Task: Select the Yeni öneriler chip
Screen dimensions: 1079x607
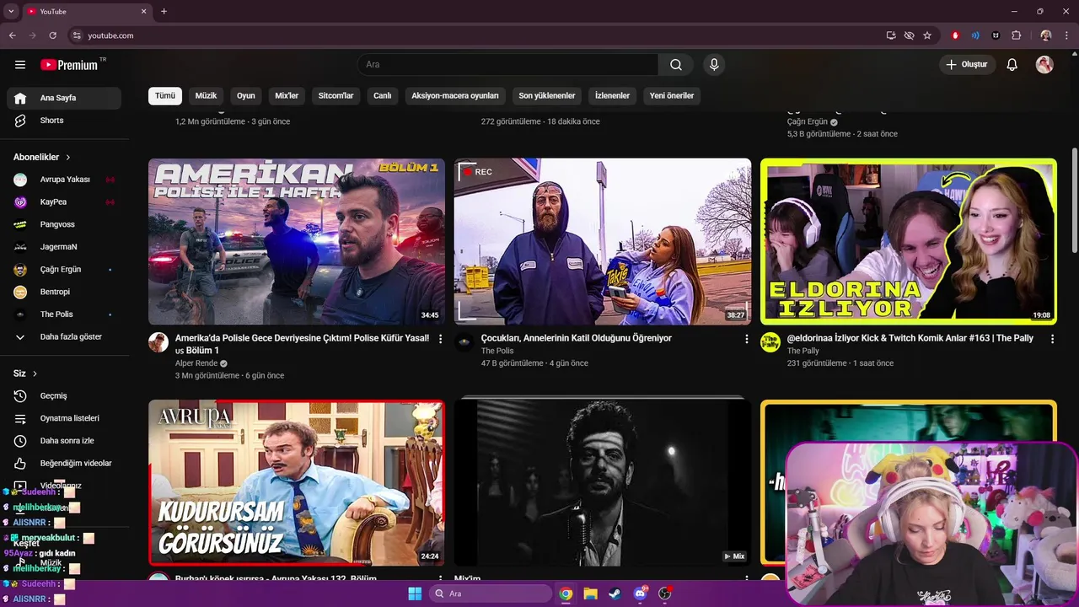Action: 672,95
